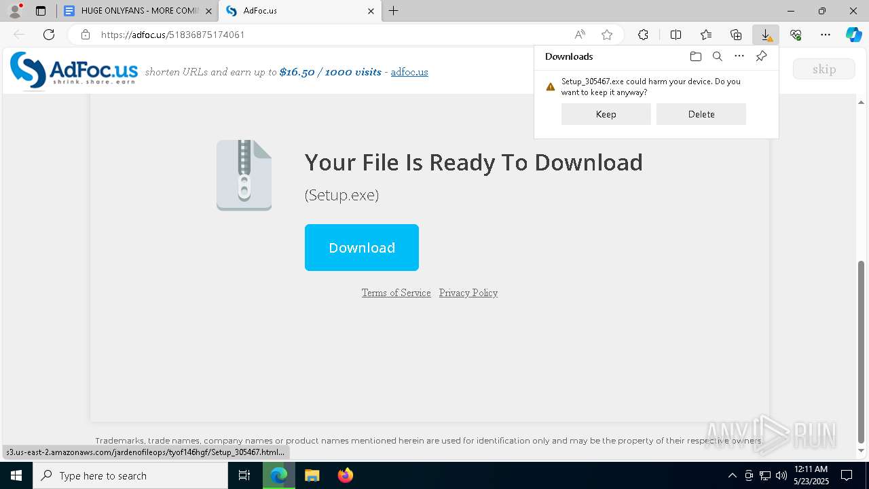869x489 pixels.
Task: Click the taskbar search box
Action: pyautogui.click(x=130, y=475)
